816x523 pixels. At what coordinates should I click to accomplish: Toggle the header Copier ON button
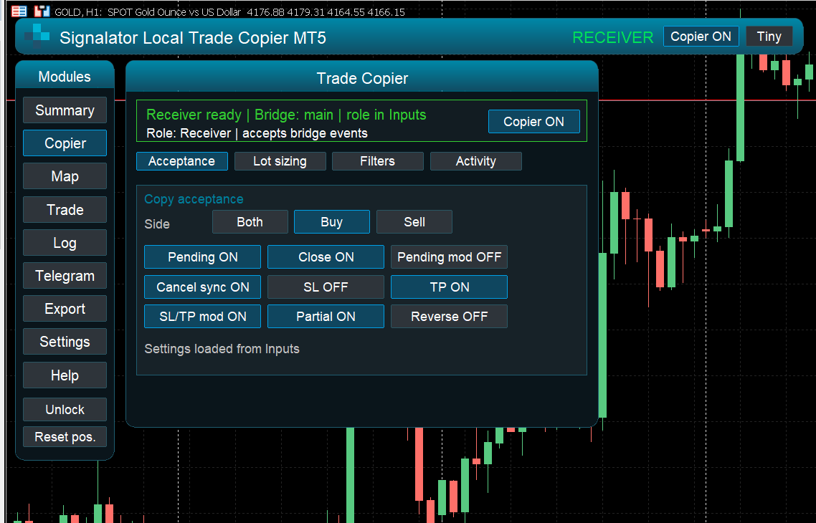(x=701, y=37)
